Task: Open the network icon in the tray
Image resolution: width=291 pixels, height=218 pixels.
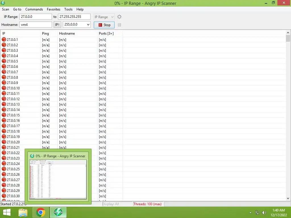Action: coord(257,213)
